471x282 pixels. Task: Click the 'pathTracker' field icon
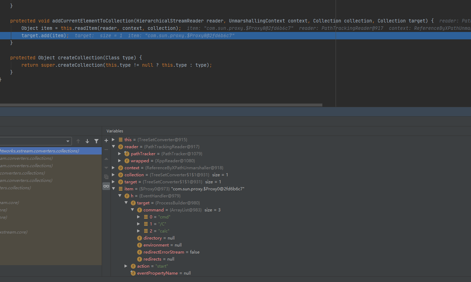(127, 153)
